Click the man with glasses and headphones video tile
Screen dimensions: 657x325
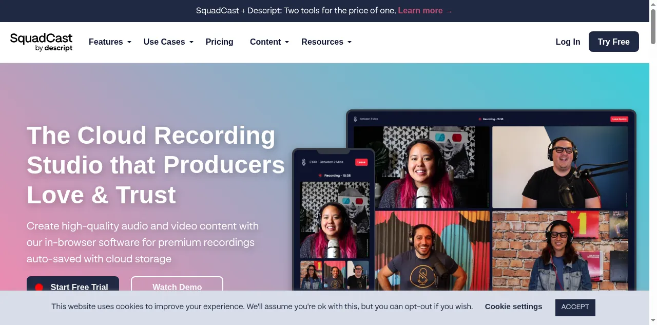(560, 167)
